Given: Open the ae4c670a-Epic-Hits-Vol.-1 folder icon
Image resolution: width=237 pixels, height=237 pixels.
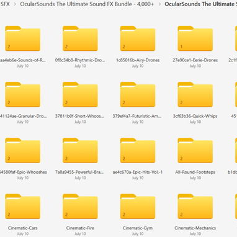Looking at the screenshot, I should click(138, 151).
